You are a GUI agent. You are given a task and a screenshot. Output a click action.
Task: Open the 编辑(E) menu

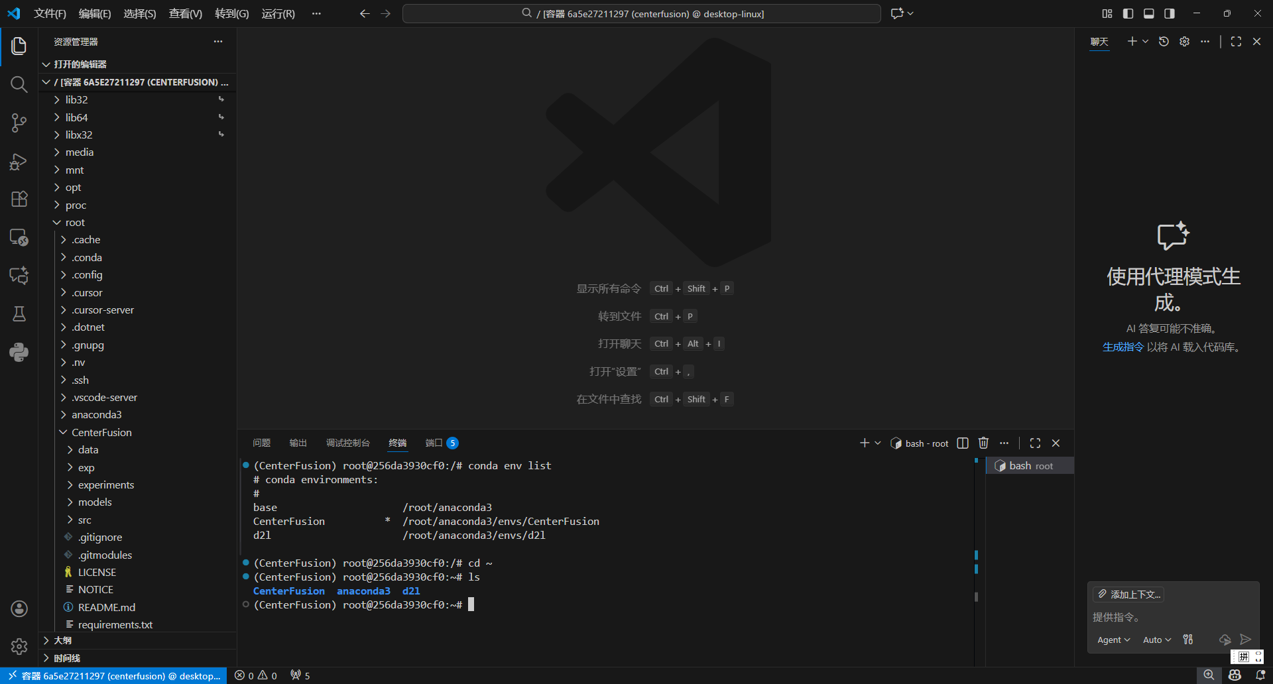click(x=95, y=13)
